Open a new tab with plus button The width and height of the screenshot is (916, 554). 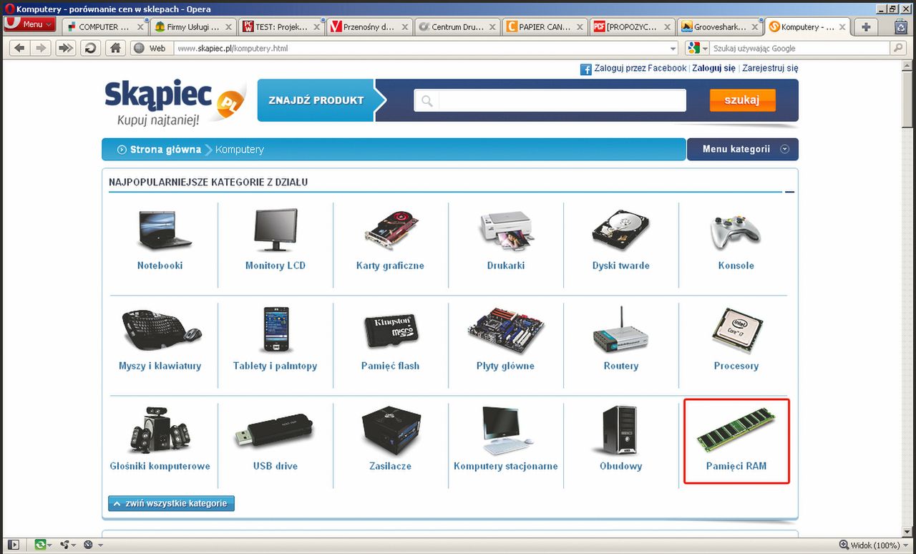866,26
